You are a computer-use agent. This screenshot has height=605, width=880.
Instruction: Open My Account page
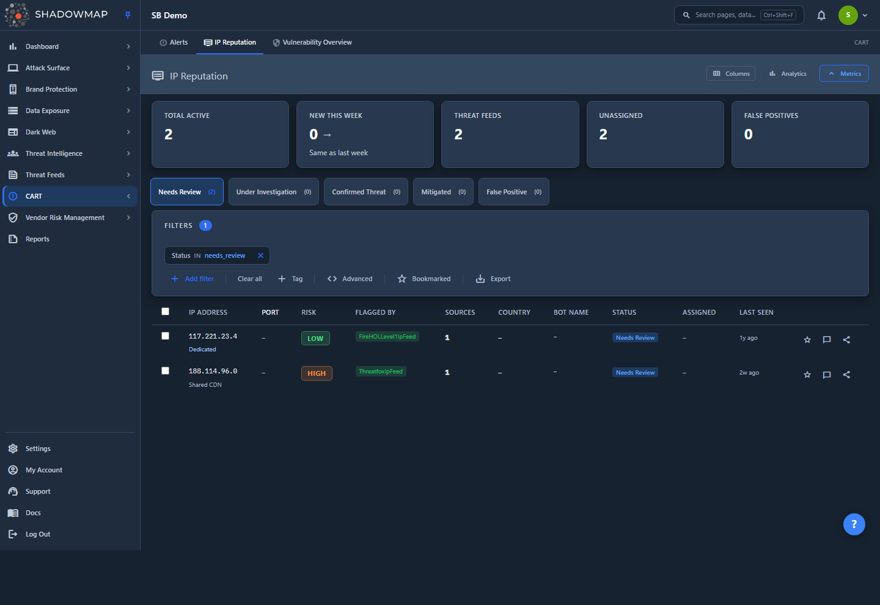[x=68, y=470]
